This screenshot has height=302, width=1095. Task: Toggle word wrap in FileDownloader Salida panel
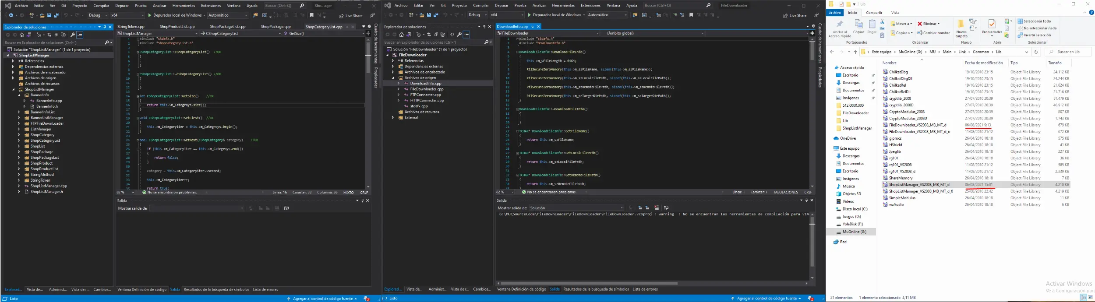[666, 208]
